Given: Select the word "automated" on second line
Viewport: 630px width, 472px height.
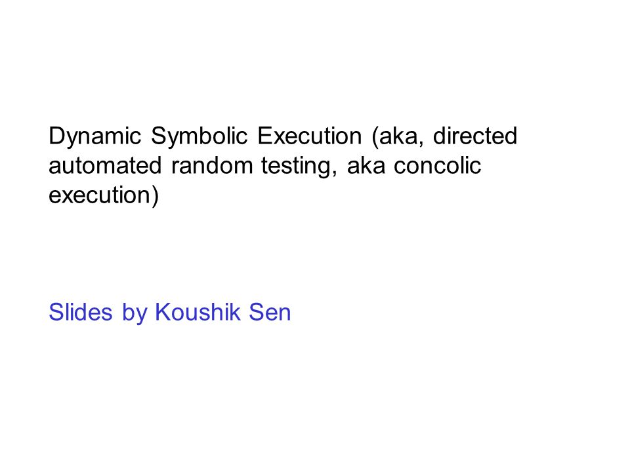Looking at the screenshot, I should 105,166.
